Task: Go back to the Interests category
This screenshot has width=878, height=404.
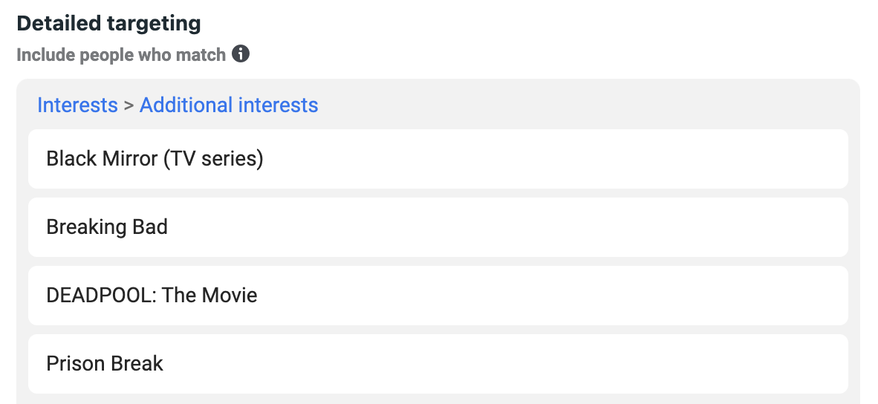Action: tap(77, 105)
